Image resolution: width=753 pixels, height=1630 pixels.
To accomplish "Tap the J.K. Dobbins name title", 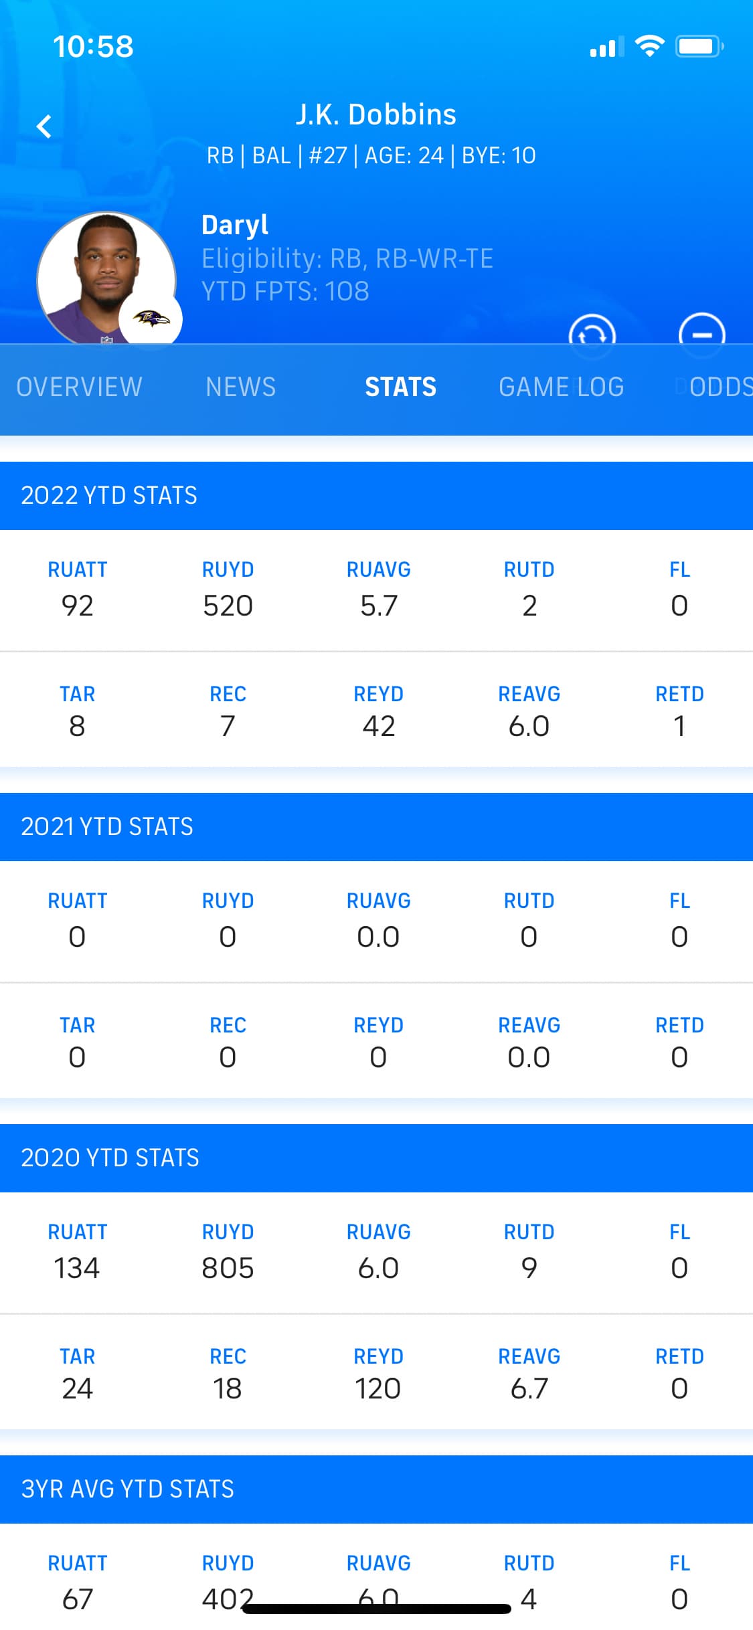I will pos(376,114).
